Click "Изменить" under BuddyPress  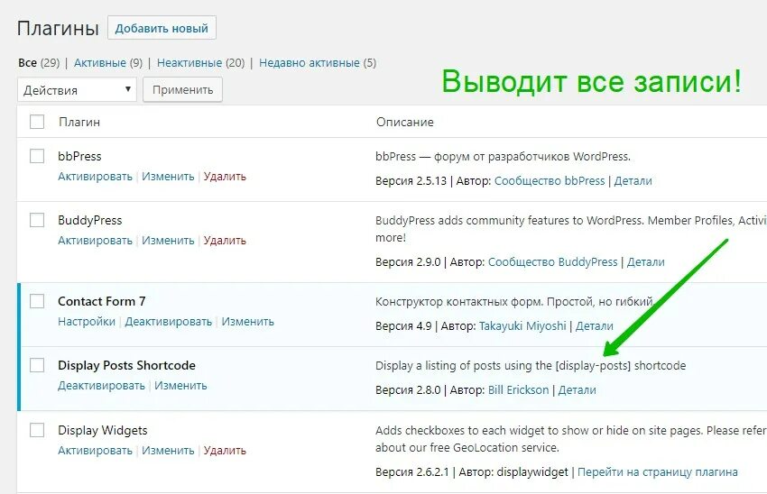pos(168,241)
